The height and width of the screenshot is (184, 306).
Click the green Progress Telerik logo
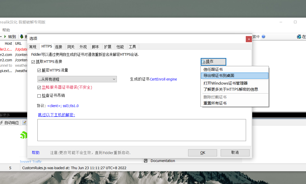[24, 135]
